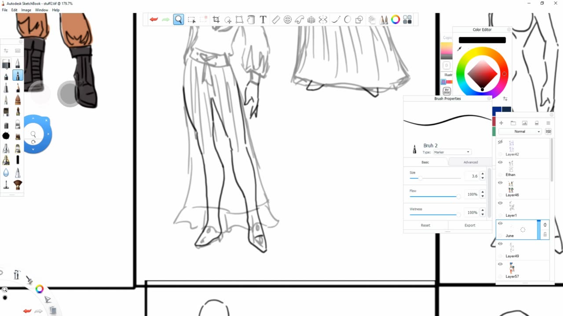Edit layer opacity value 100
This screenshot has height=316, width=563.
coord(548,132)
